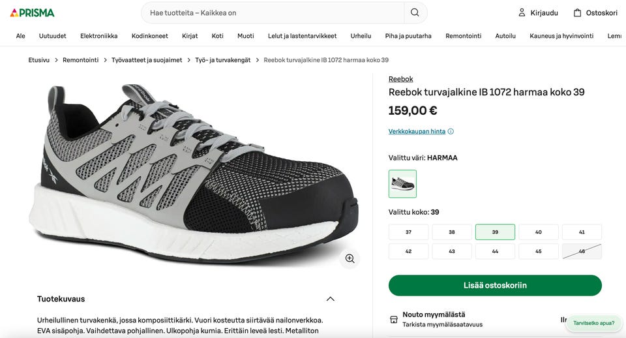
Task: Open the Urheilu category menu
Action: pyautogui.click(x=361, y=36)
